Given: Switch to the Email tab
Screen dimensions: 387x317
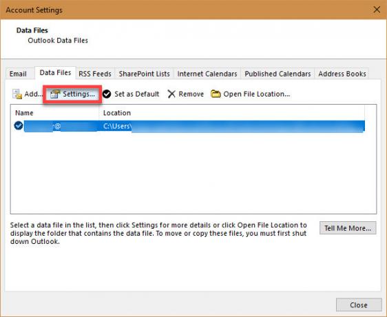Looking at the screenshot, I should (18, 74).
